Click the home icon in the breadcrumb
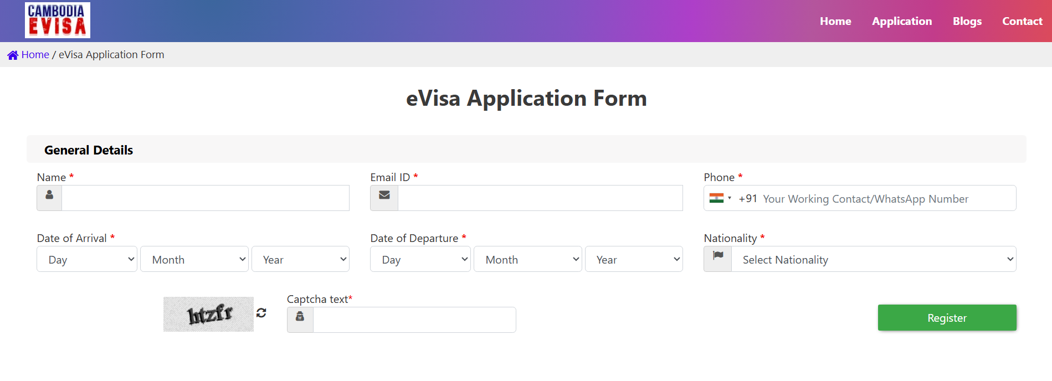 click(13, 55)
